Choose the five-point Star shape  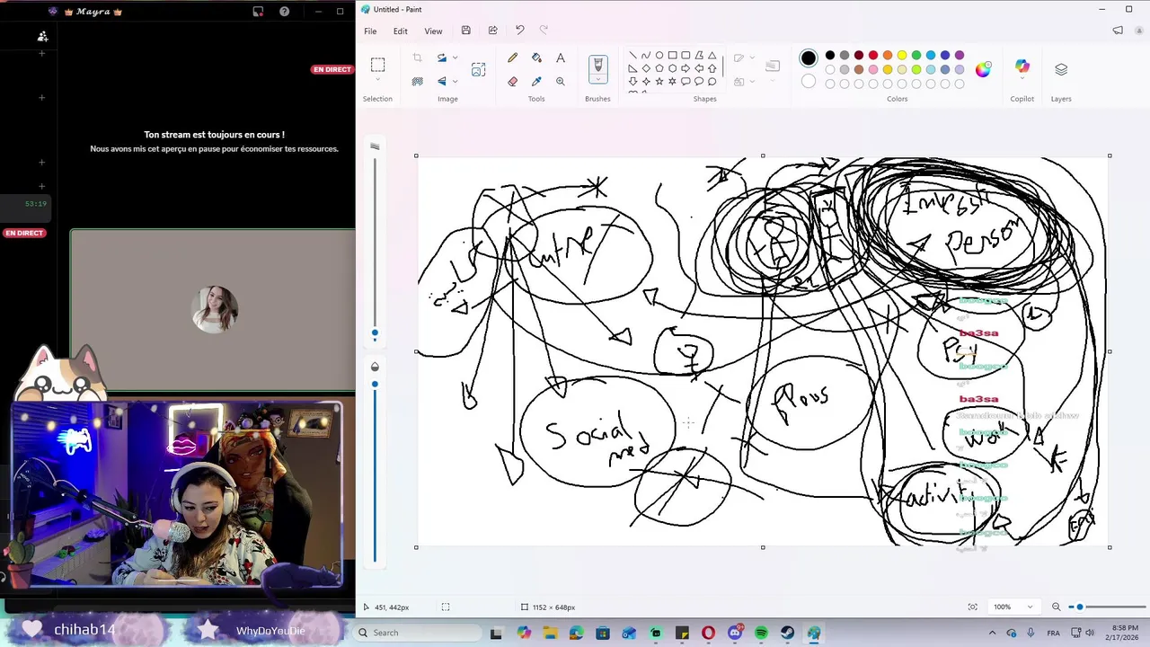[x=659, y=81]
